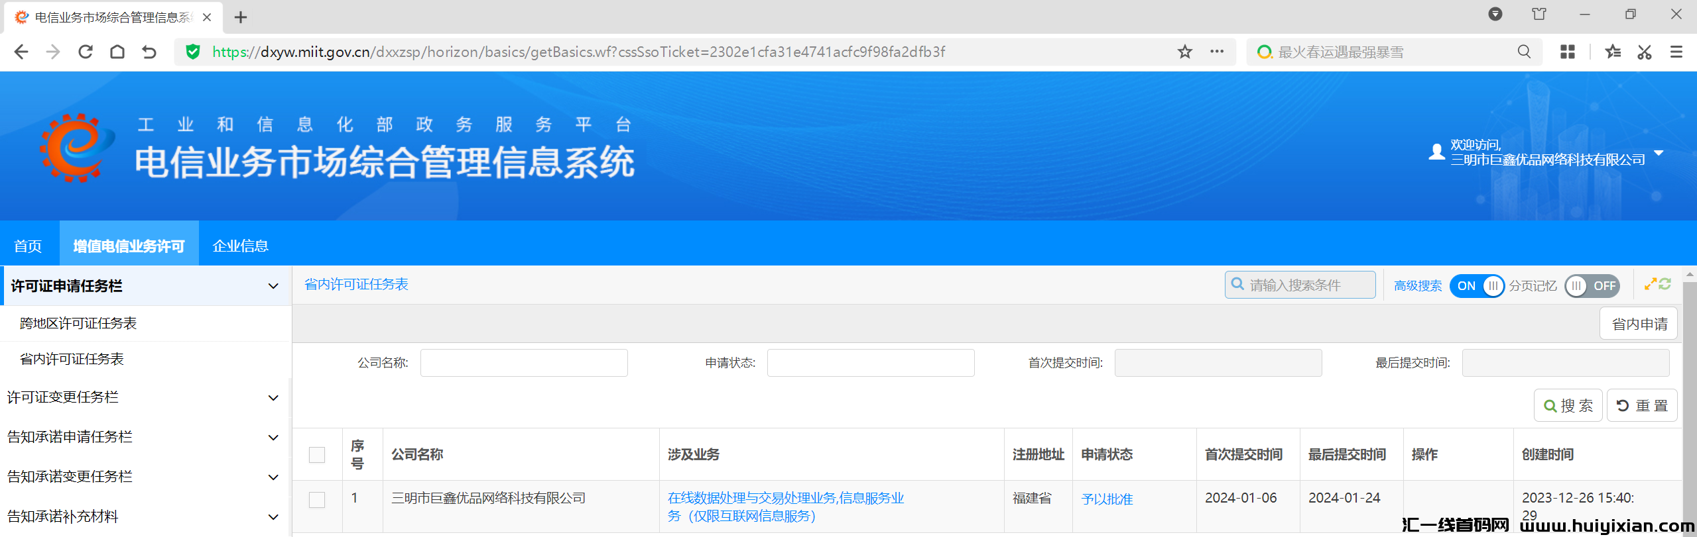1697x537 pixels.
Task: Expand the 告知承诺申请任务栏 section
Action: click(x=273, y=438)
